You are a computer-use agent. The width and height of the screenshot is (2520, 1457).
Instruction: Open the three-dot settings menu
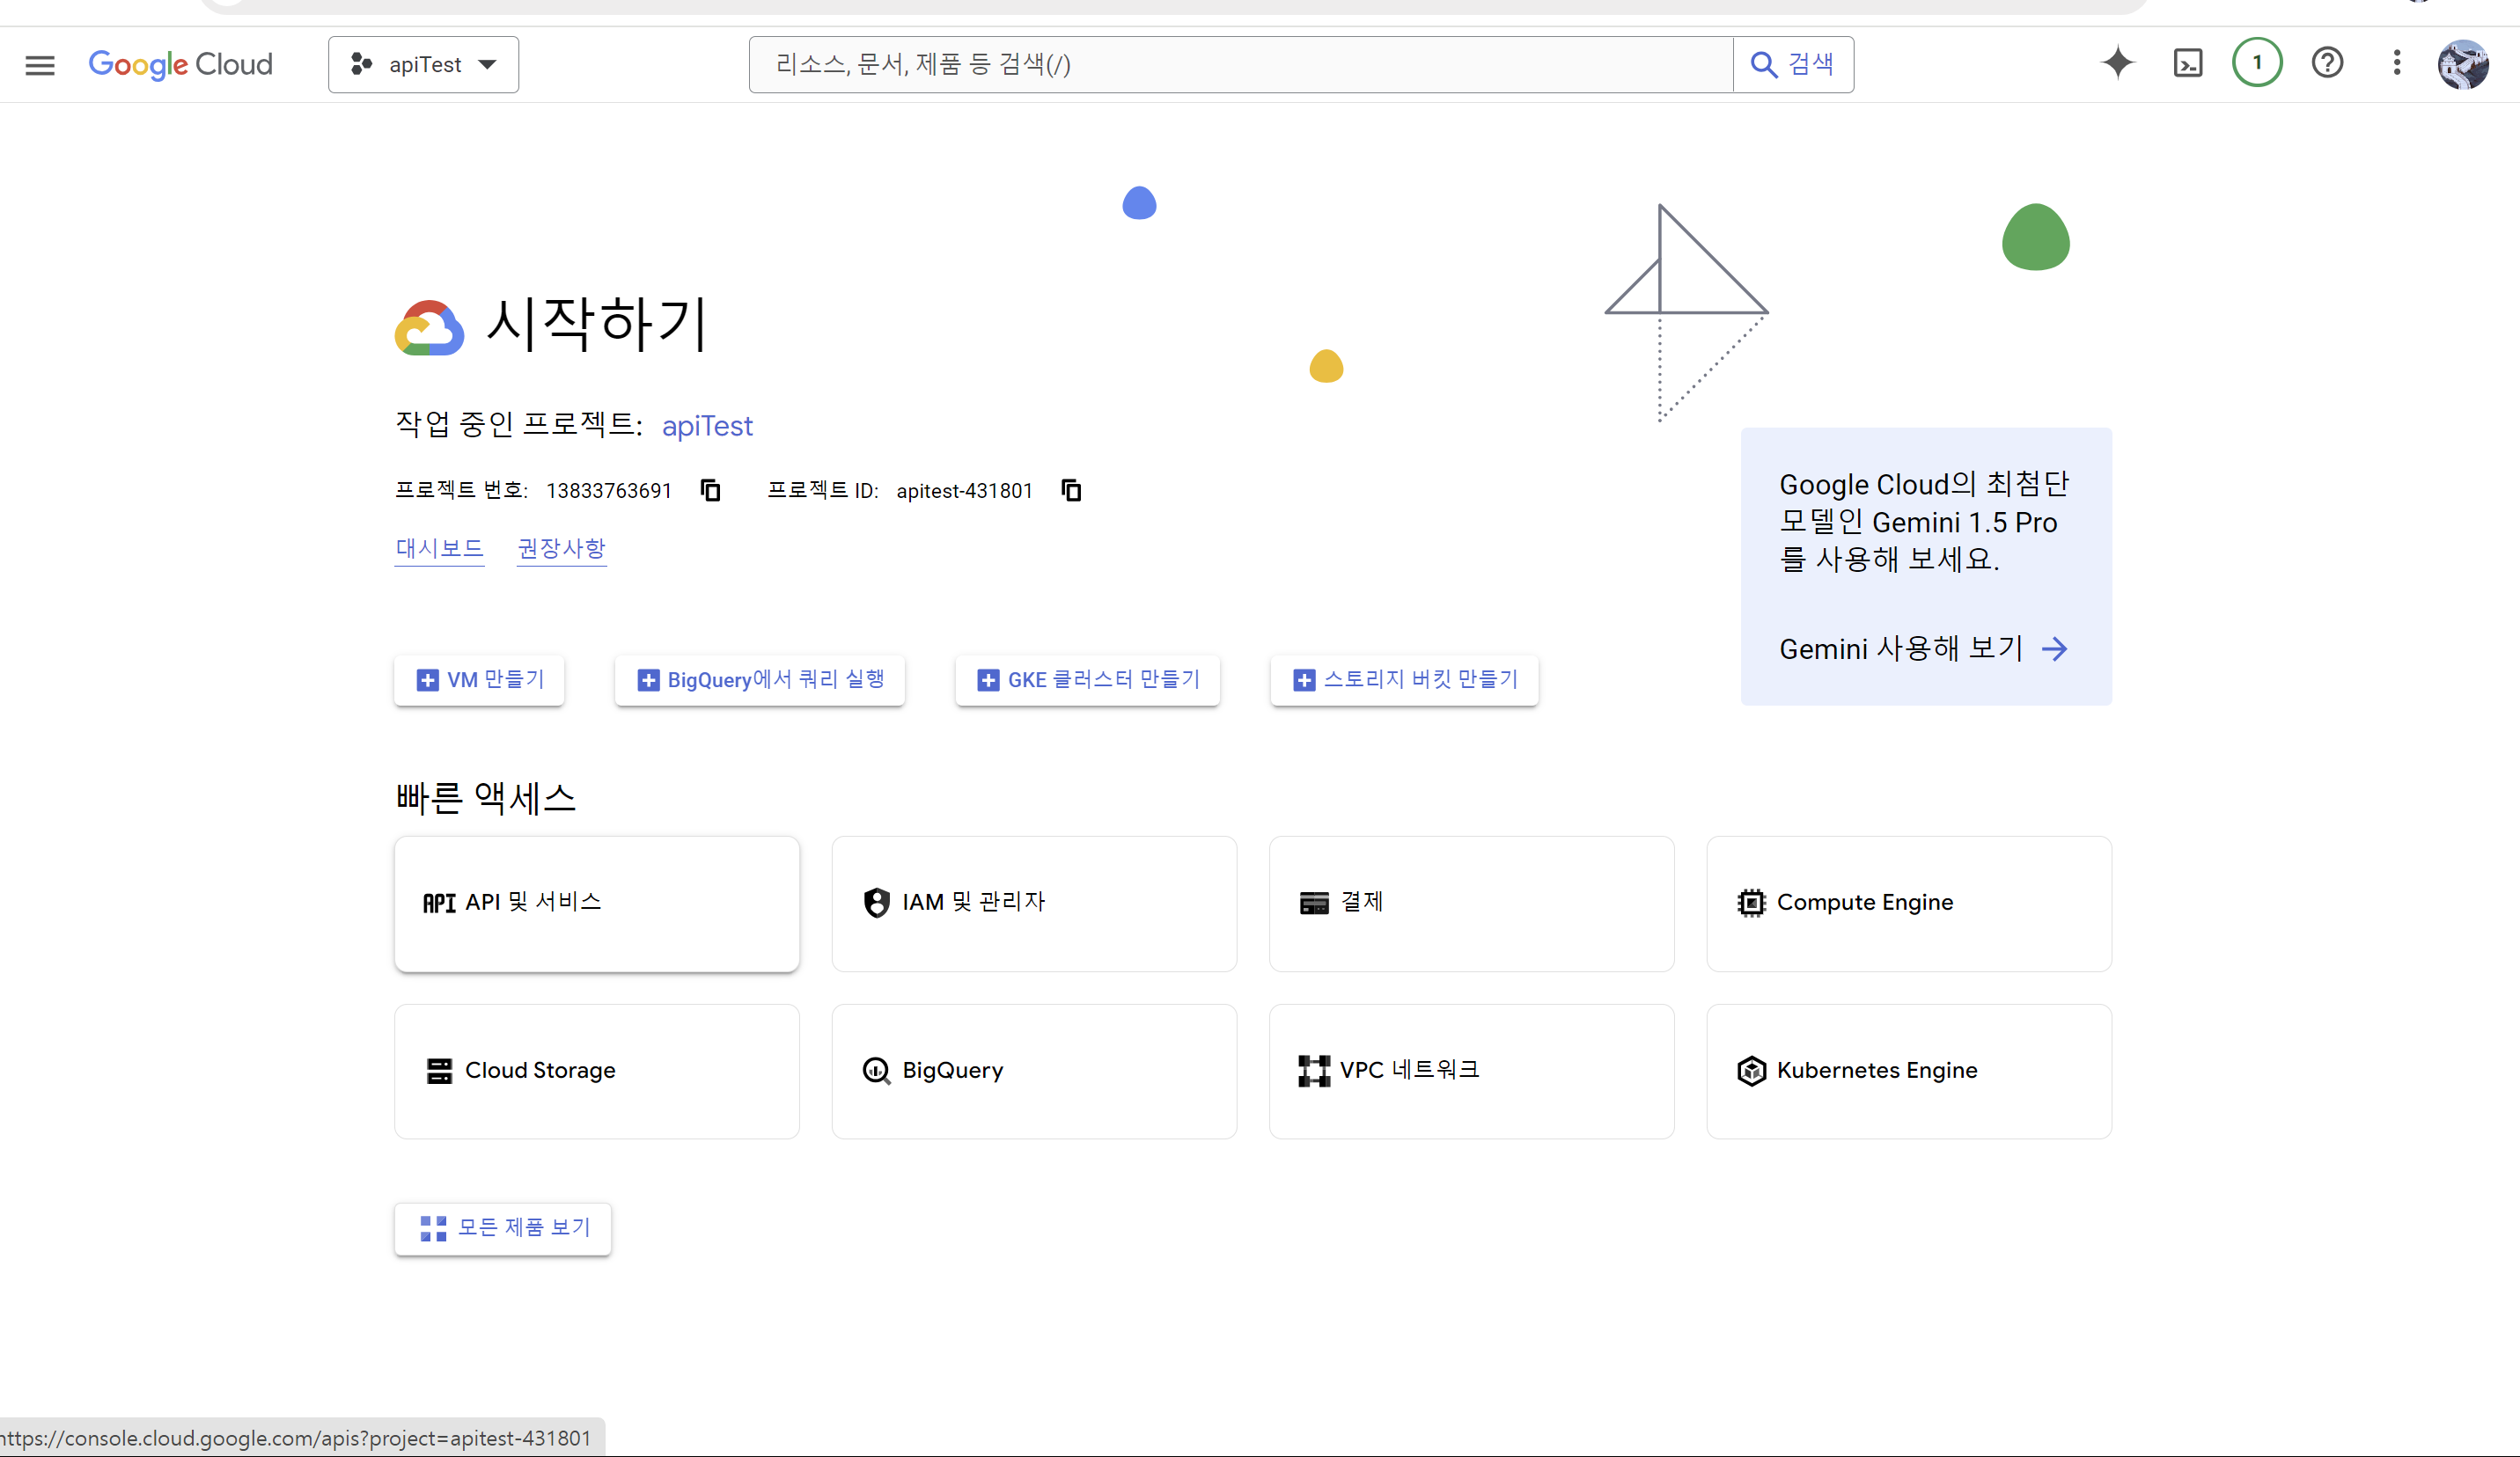tap(2396, 63)
